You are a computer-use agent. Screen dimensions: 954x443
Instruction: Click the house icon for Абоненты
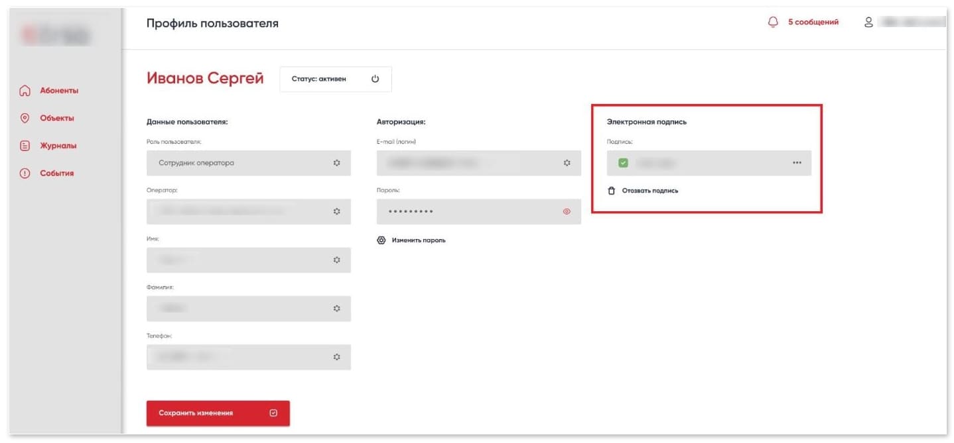(x=25, y=91)
